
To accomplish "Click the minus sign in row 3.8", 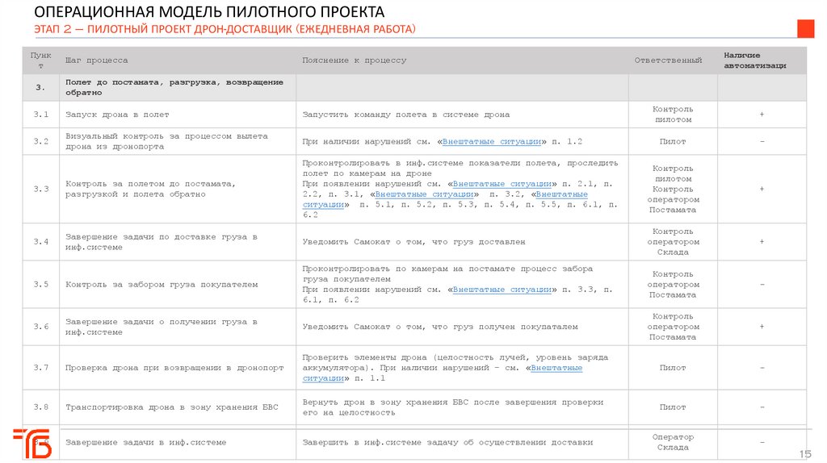I will [x=762, y=407].
